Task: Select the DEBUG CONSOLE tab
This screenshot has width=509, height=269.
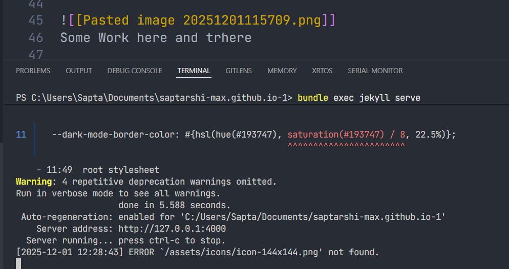Action: point(135,71)
